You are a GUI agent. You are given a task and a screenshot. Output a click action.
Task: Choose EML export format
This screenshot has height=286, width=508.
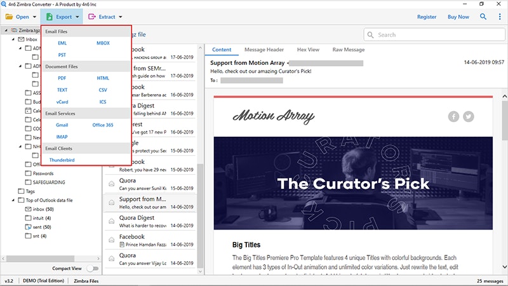point(62,43)
